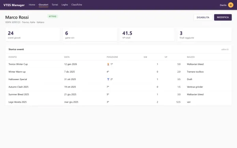The width and height of the screenshot is (237, 148).
Task: Select the 24 eventi giocati card
Action: tap(33, 34)
